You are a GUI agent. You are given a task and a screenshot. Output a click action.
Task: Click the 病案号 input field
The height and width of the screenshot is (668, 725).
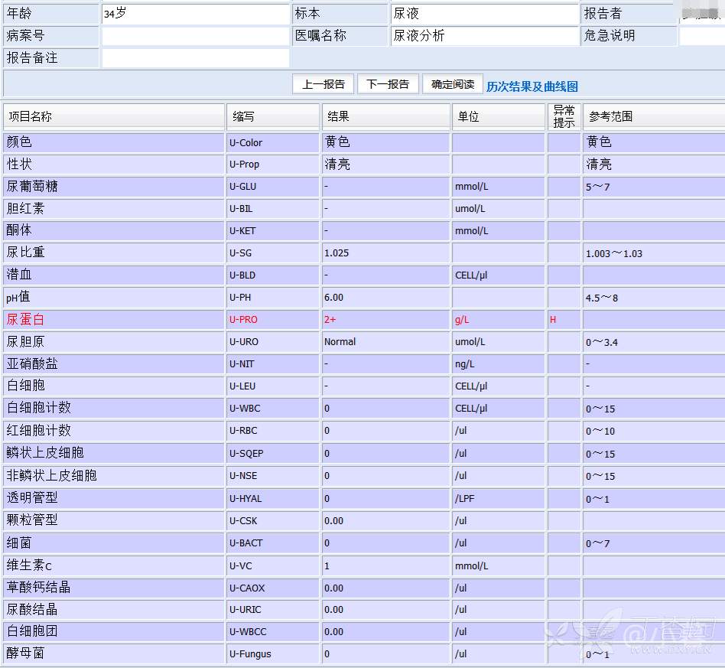click(195, 36)
